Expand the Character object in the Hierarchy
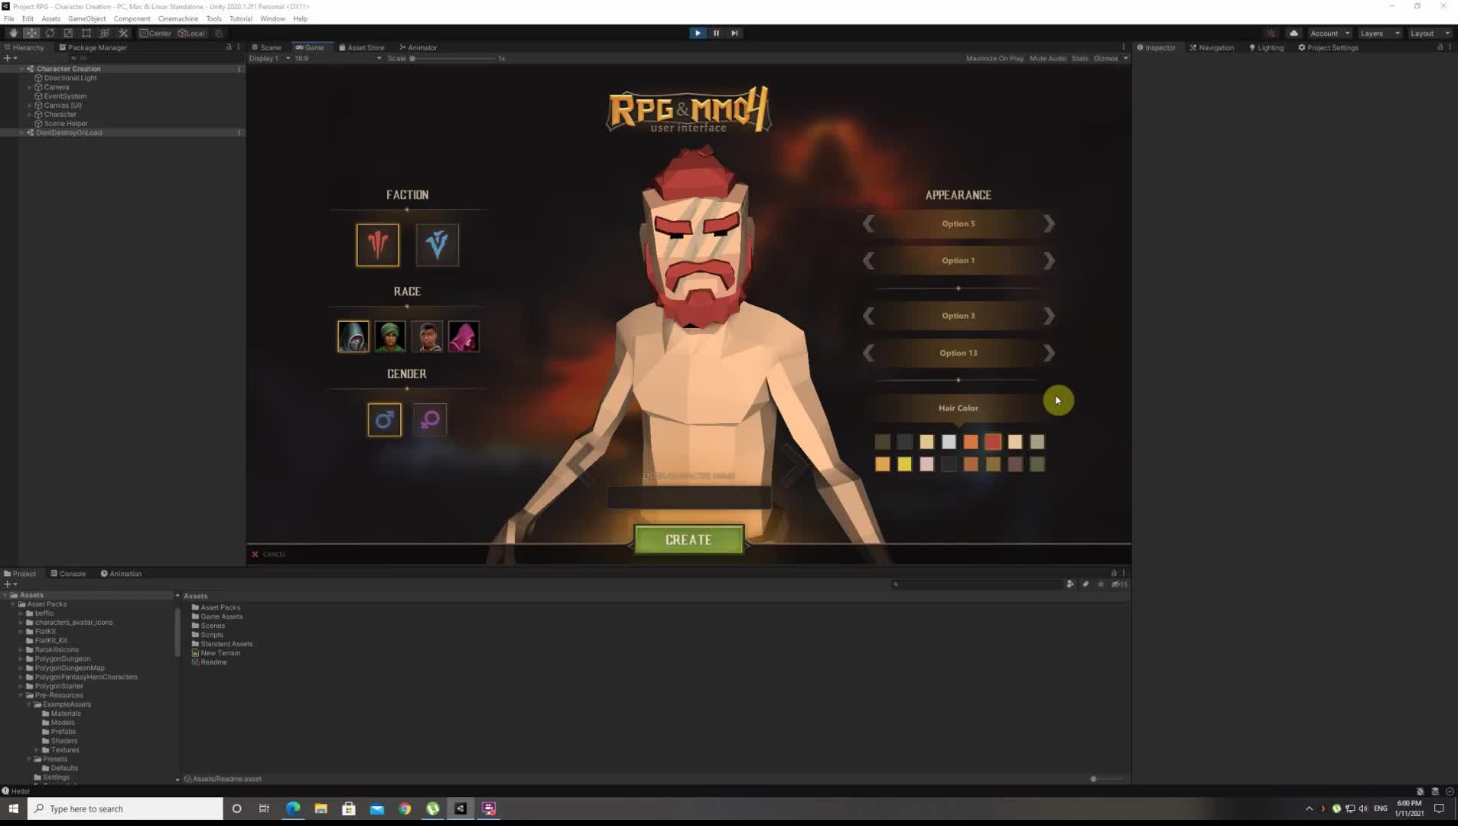 pyautogui.click(x=29, y=114)
